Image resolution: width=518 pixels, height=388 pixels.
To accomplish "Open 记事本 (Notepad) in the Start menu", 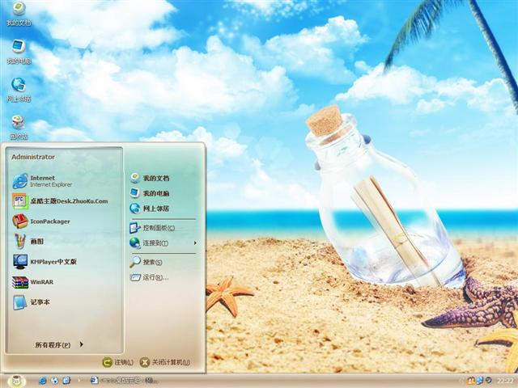I will point(40,302).
